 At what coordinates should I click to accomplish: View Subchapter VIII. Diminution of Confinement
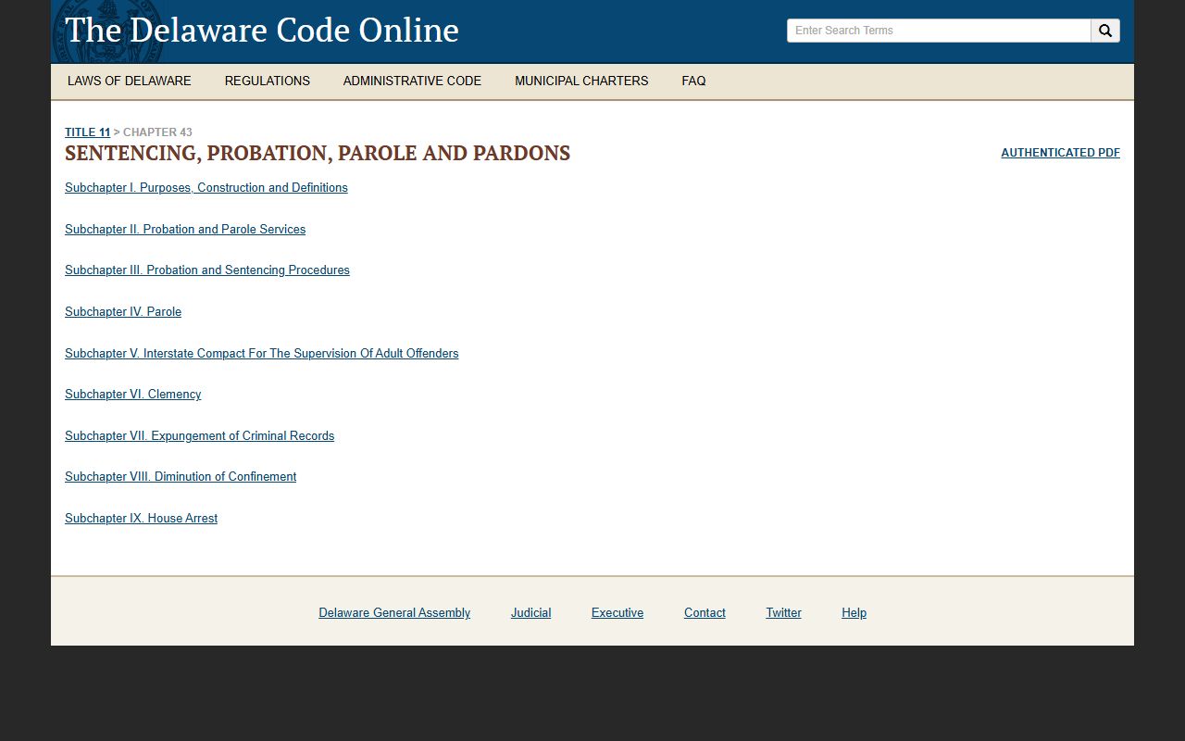click(x=181, y=477)
